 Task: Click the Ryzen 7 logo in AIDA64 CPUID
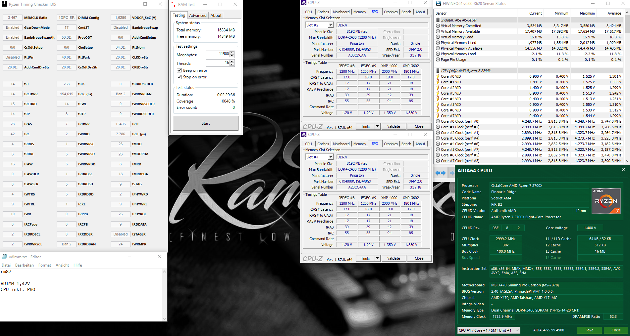click(606, 201)
